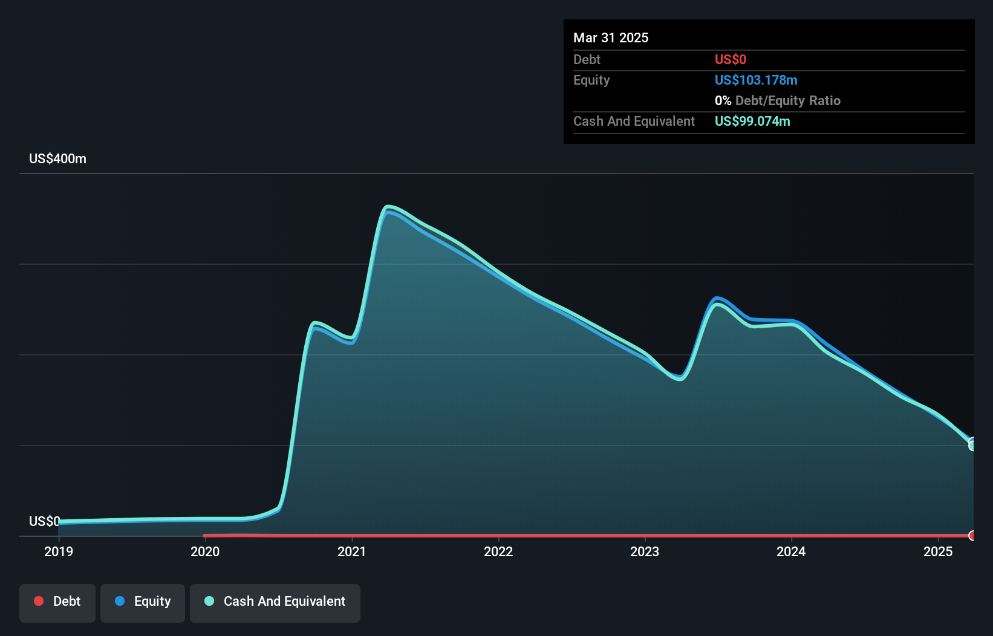Click the 2025 x-axis label
Image resolution: width=993 pixels, height=636 pixels.
point(938,551)
